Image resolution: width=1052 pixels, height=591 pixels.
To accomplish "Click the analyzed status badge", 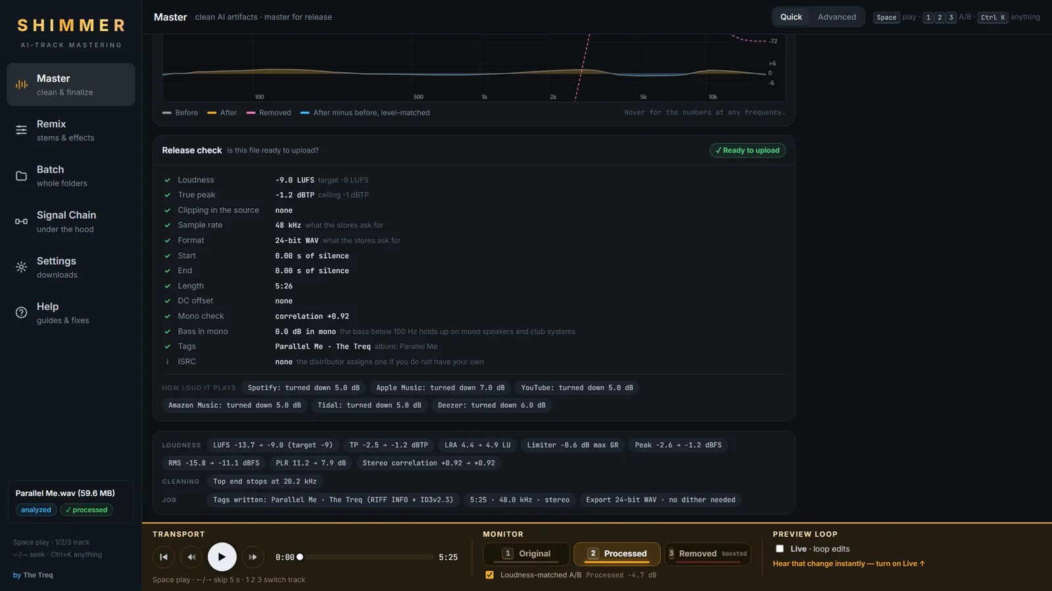I will 36,510.
